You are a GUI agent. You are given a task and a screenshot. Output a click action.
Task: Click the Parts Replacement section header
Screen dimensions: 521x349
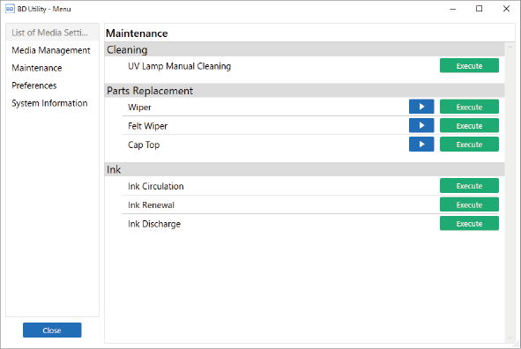click(304, 91)
